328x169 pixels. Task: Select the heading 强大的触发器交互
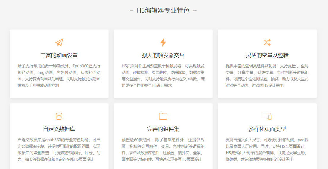(x=163, y=55)
